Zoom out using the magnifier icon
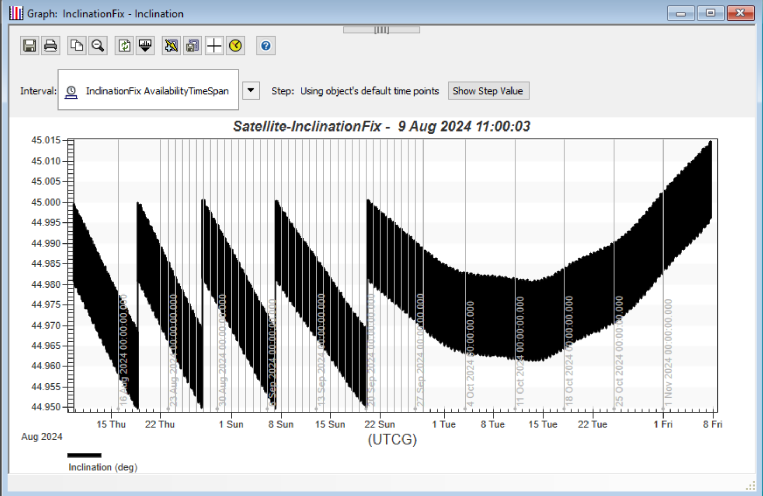The height and width of the screenshot is (496, 763). coord(98,46)
